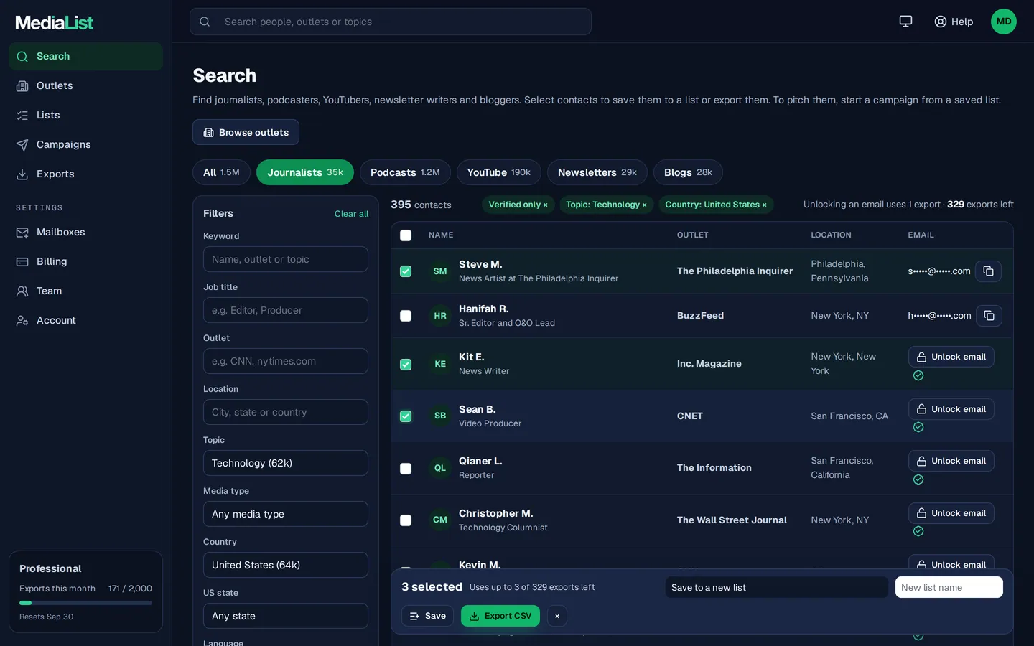Image resolution: width=1034 pixels, height=646 pixels.
Task: Unlock email for Kevin M.
Action: (x=951, y=563)
